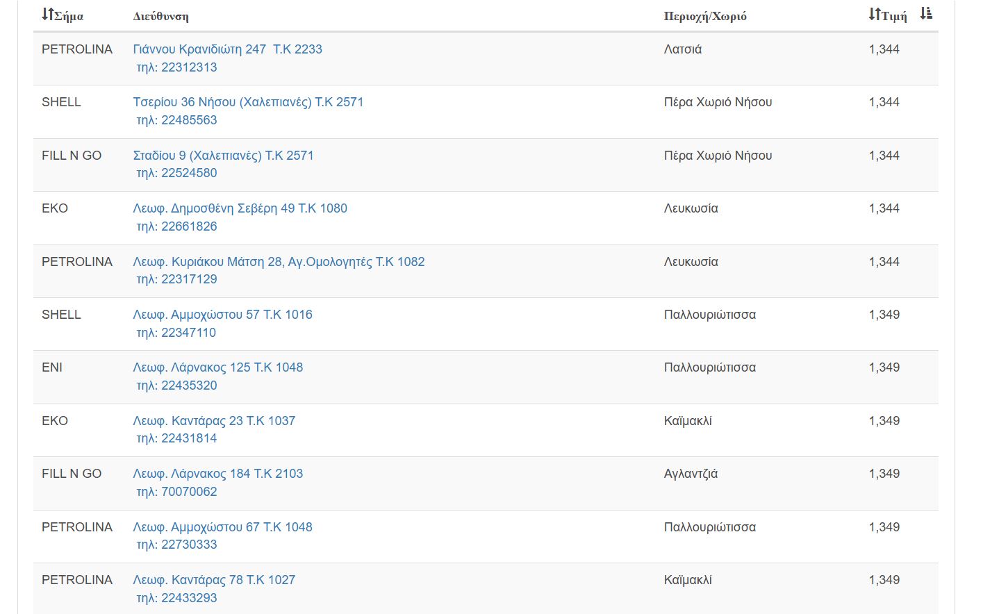Sort table by Σήμα column icon

coord(47,15)
